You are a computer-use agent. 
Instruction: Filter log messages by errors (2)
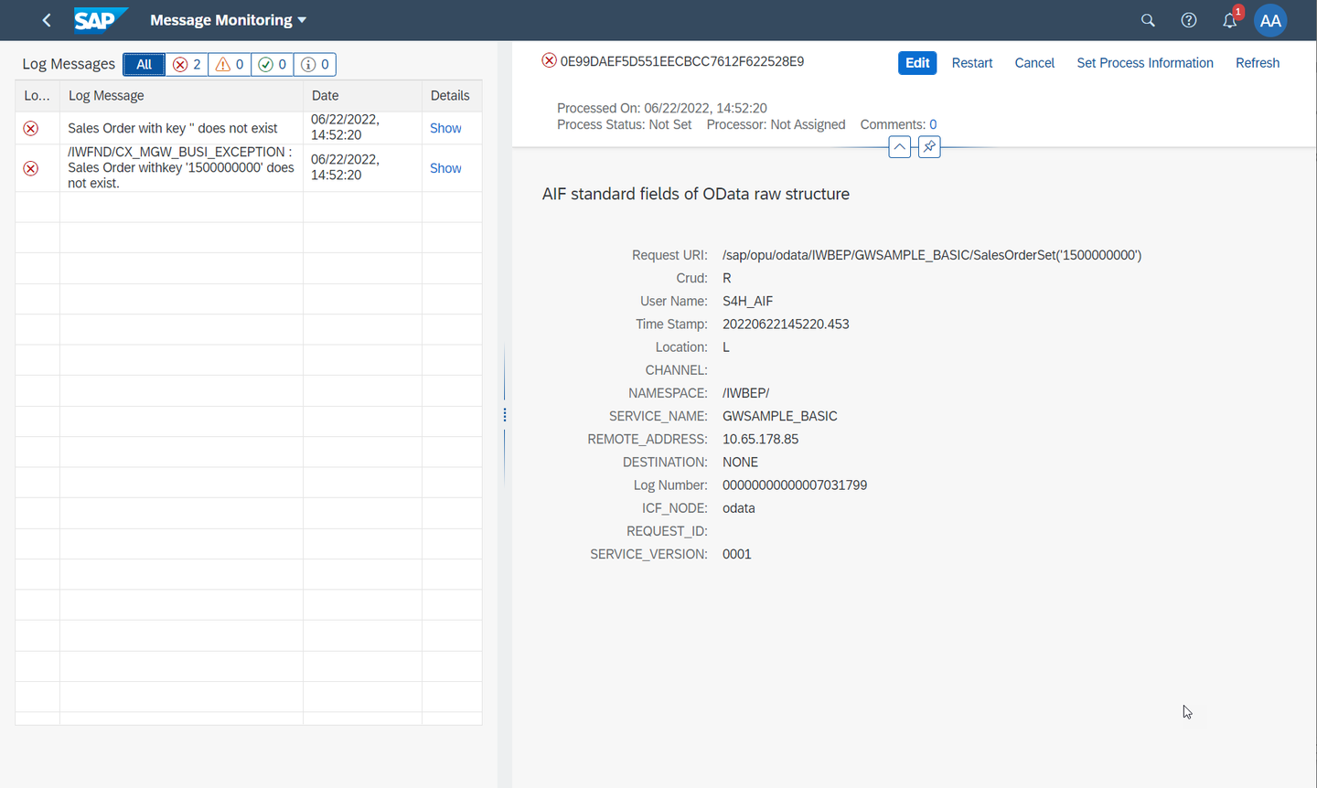point(187,64)
